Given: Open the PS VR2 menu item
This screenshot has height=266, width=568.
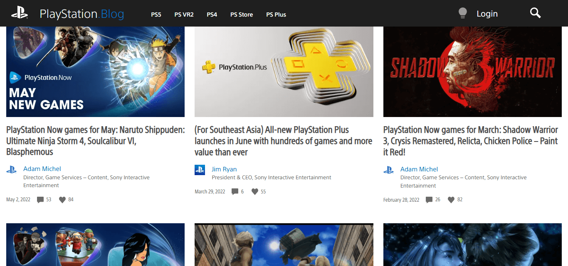Looking at the screenshot, I should [x=184, y=15].
